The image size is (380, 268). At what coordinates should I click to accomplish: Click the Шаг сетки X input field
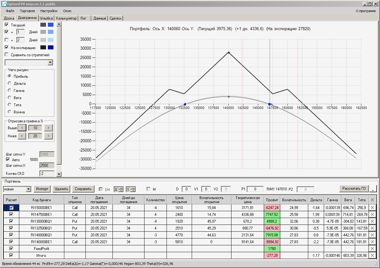point(47,166)
